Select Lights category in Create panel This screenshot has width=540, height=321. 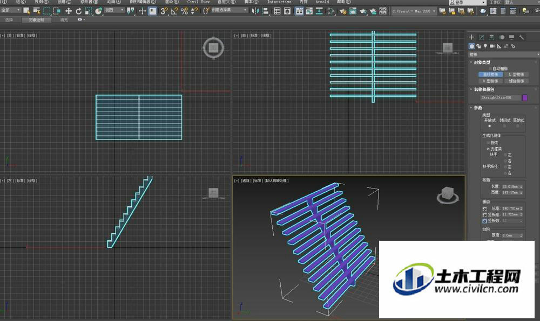pos(485,46)
